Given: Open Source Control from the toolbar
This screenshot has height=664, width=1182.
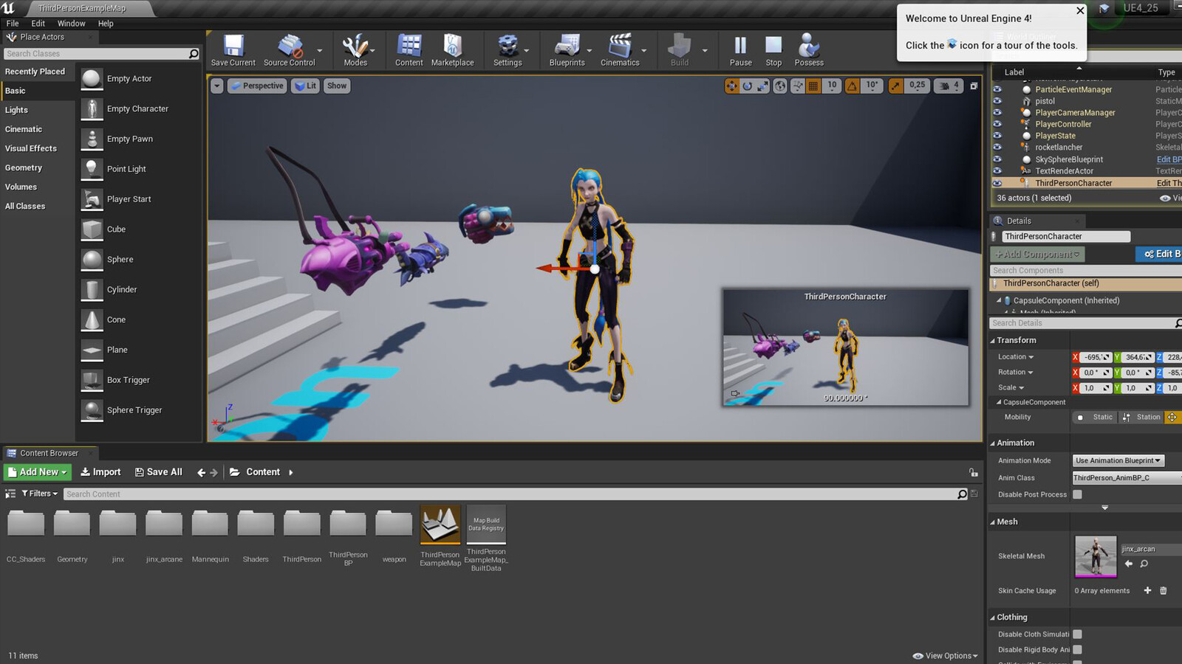Looking at the screenshot, I should pyautogui.click(x=289, y=50).
